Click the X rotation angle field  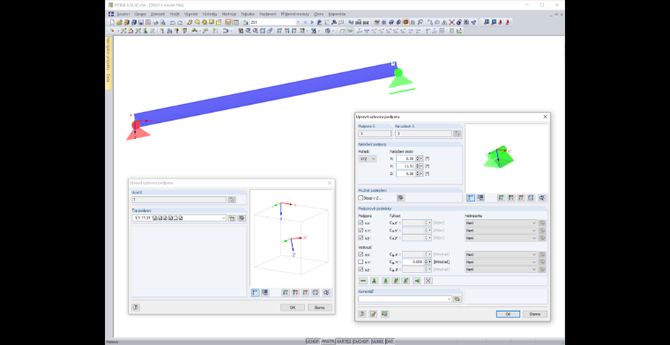tap(406, 158)
